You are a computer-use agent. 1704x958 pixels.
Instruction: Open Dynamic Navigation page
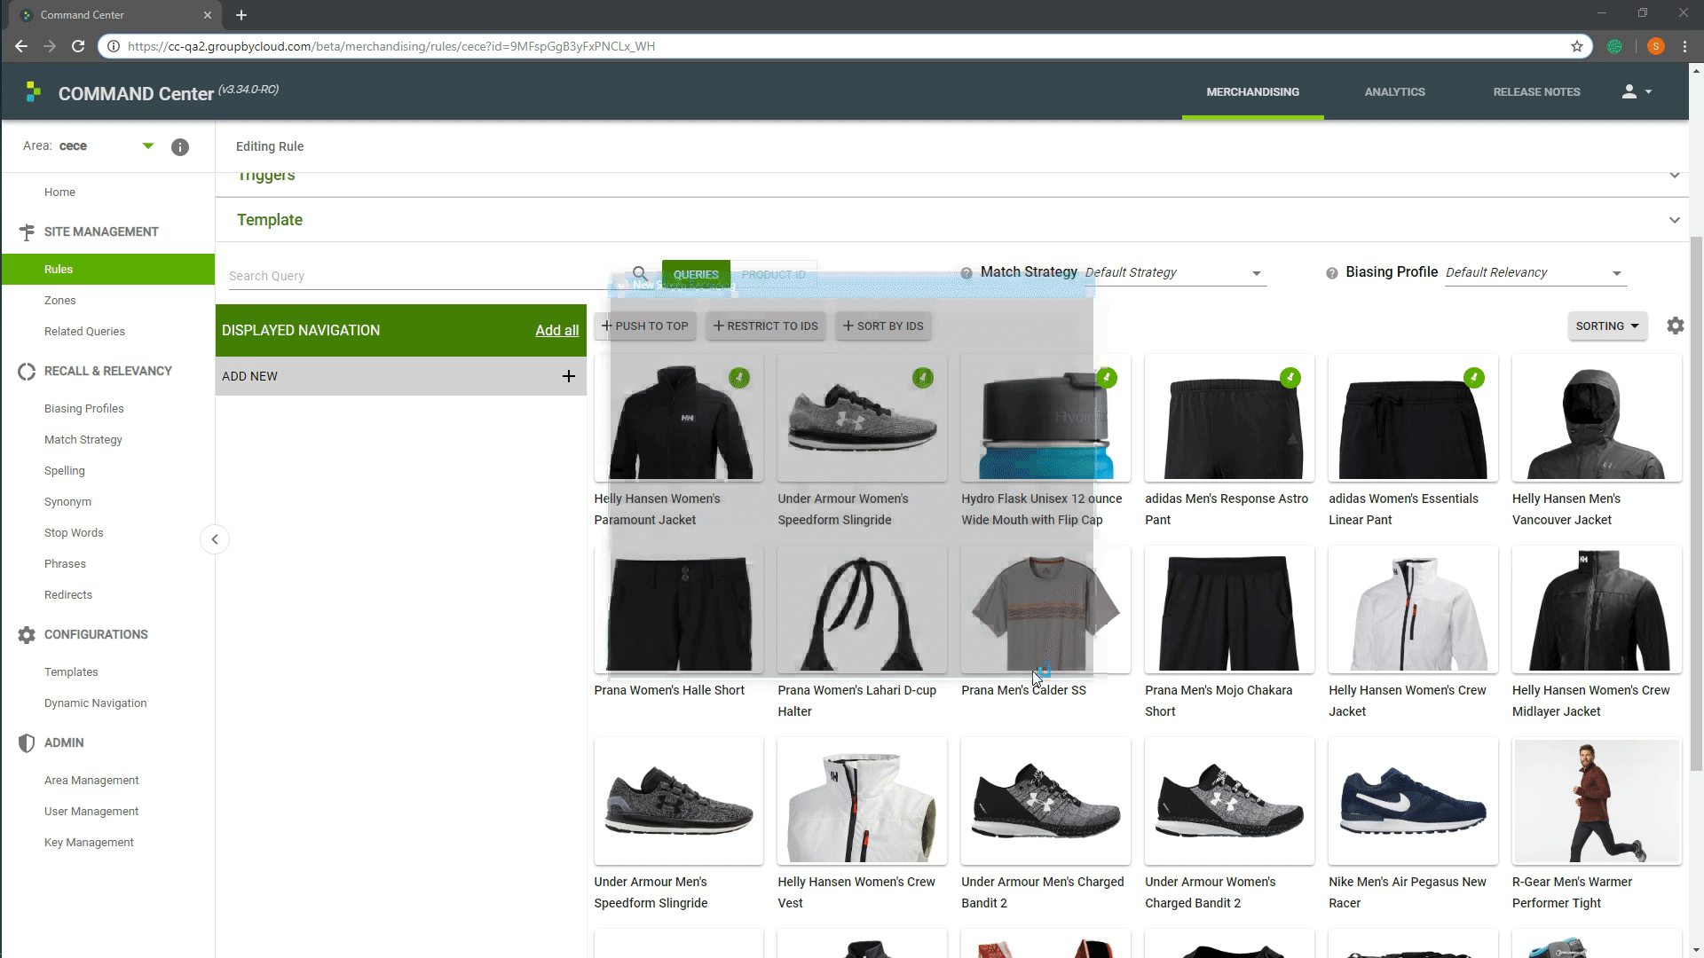[x=96, y=703]
